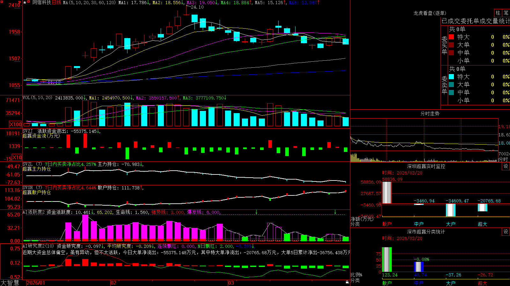Switch 龙虎看盘 to 柱 bar mode

498,13
